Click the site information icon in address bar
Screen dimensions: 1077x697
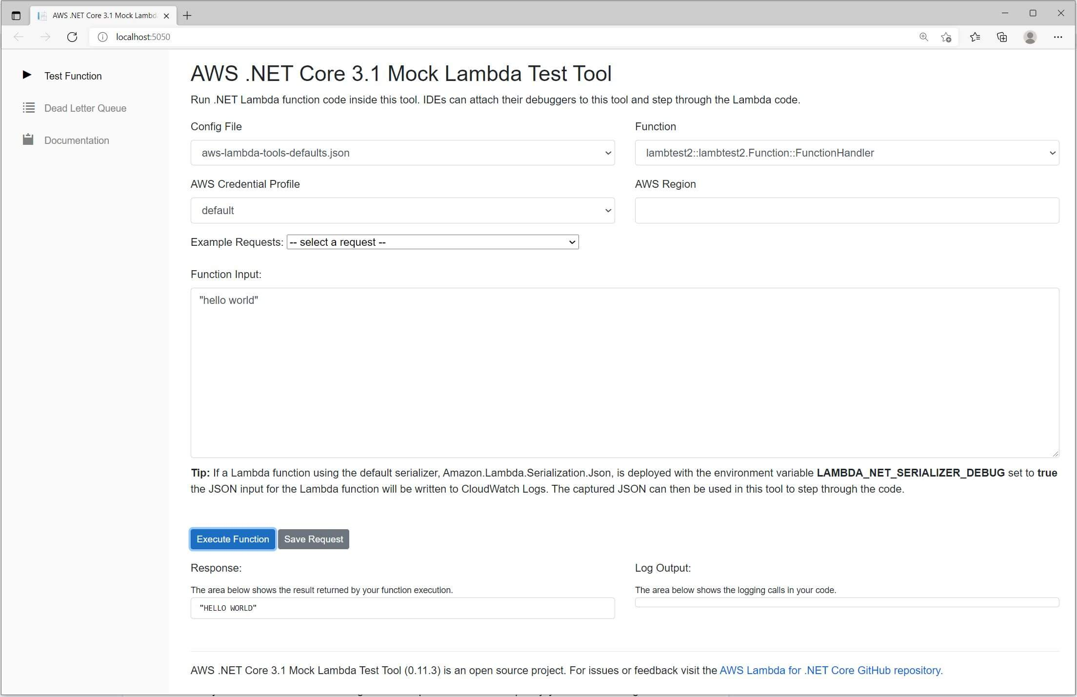point(102,37)
